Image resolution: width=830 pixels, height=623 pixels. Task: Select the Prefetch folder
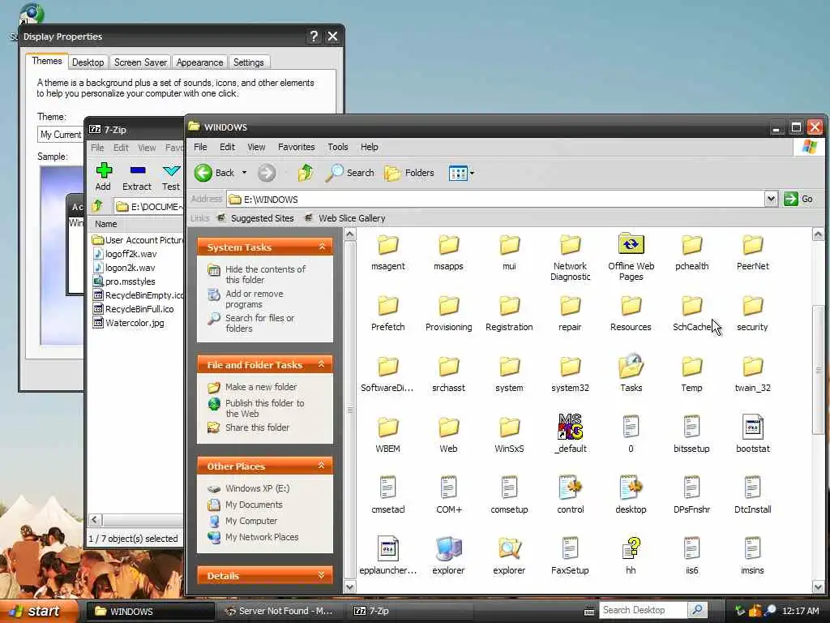(387, 313)
